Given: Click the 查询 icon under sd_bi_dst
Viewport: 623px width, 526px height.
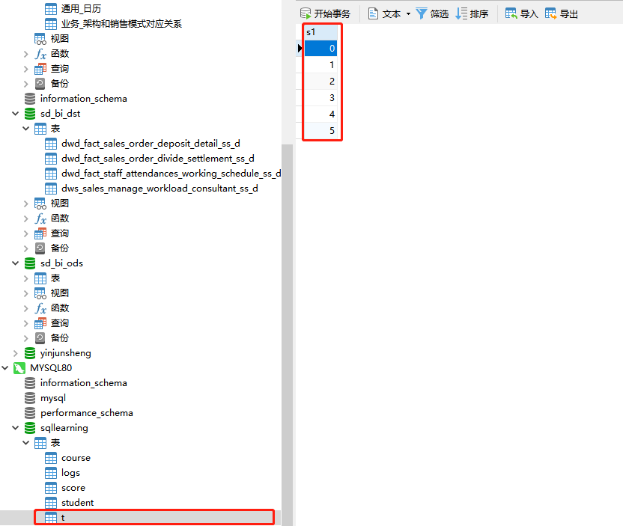Looking at the screenshot, I should point(40,233).
